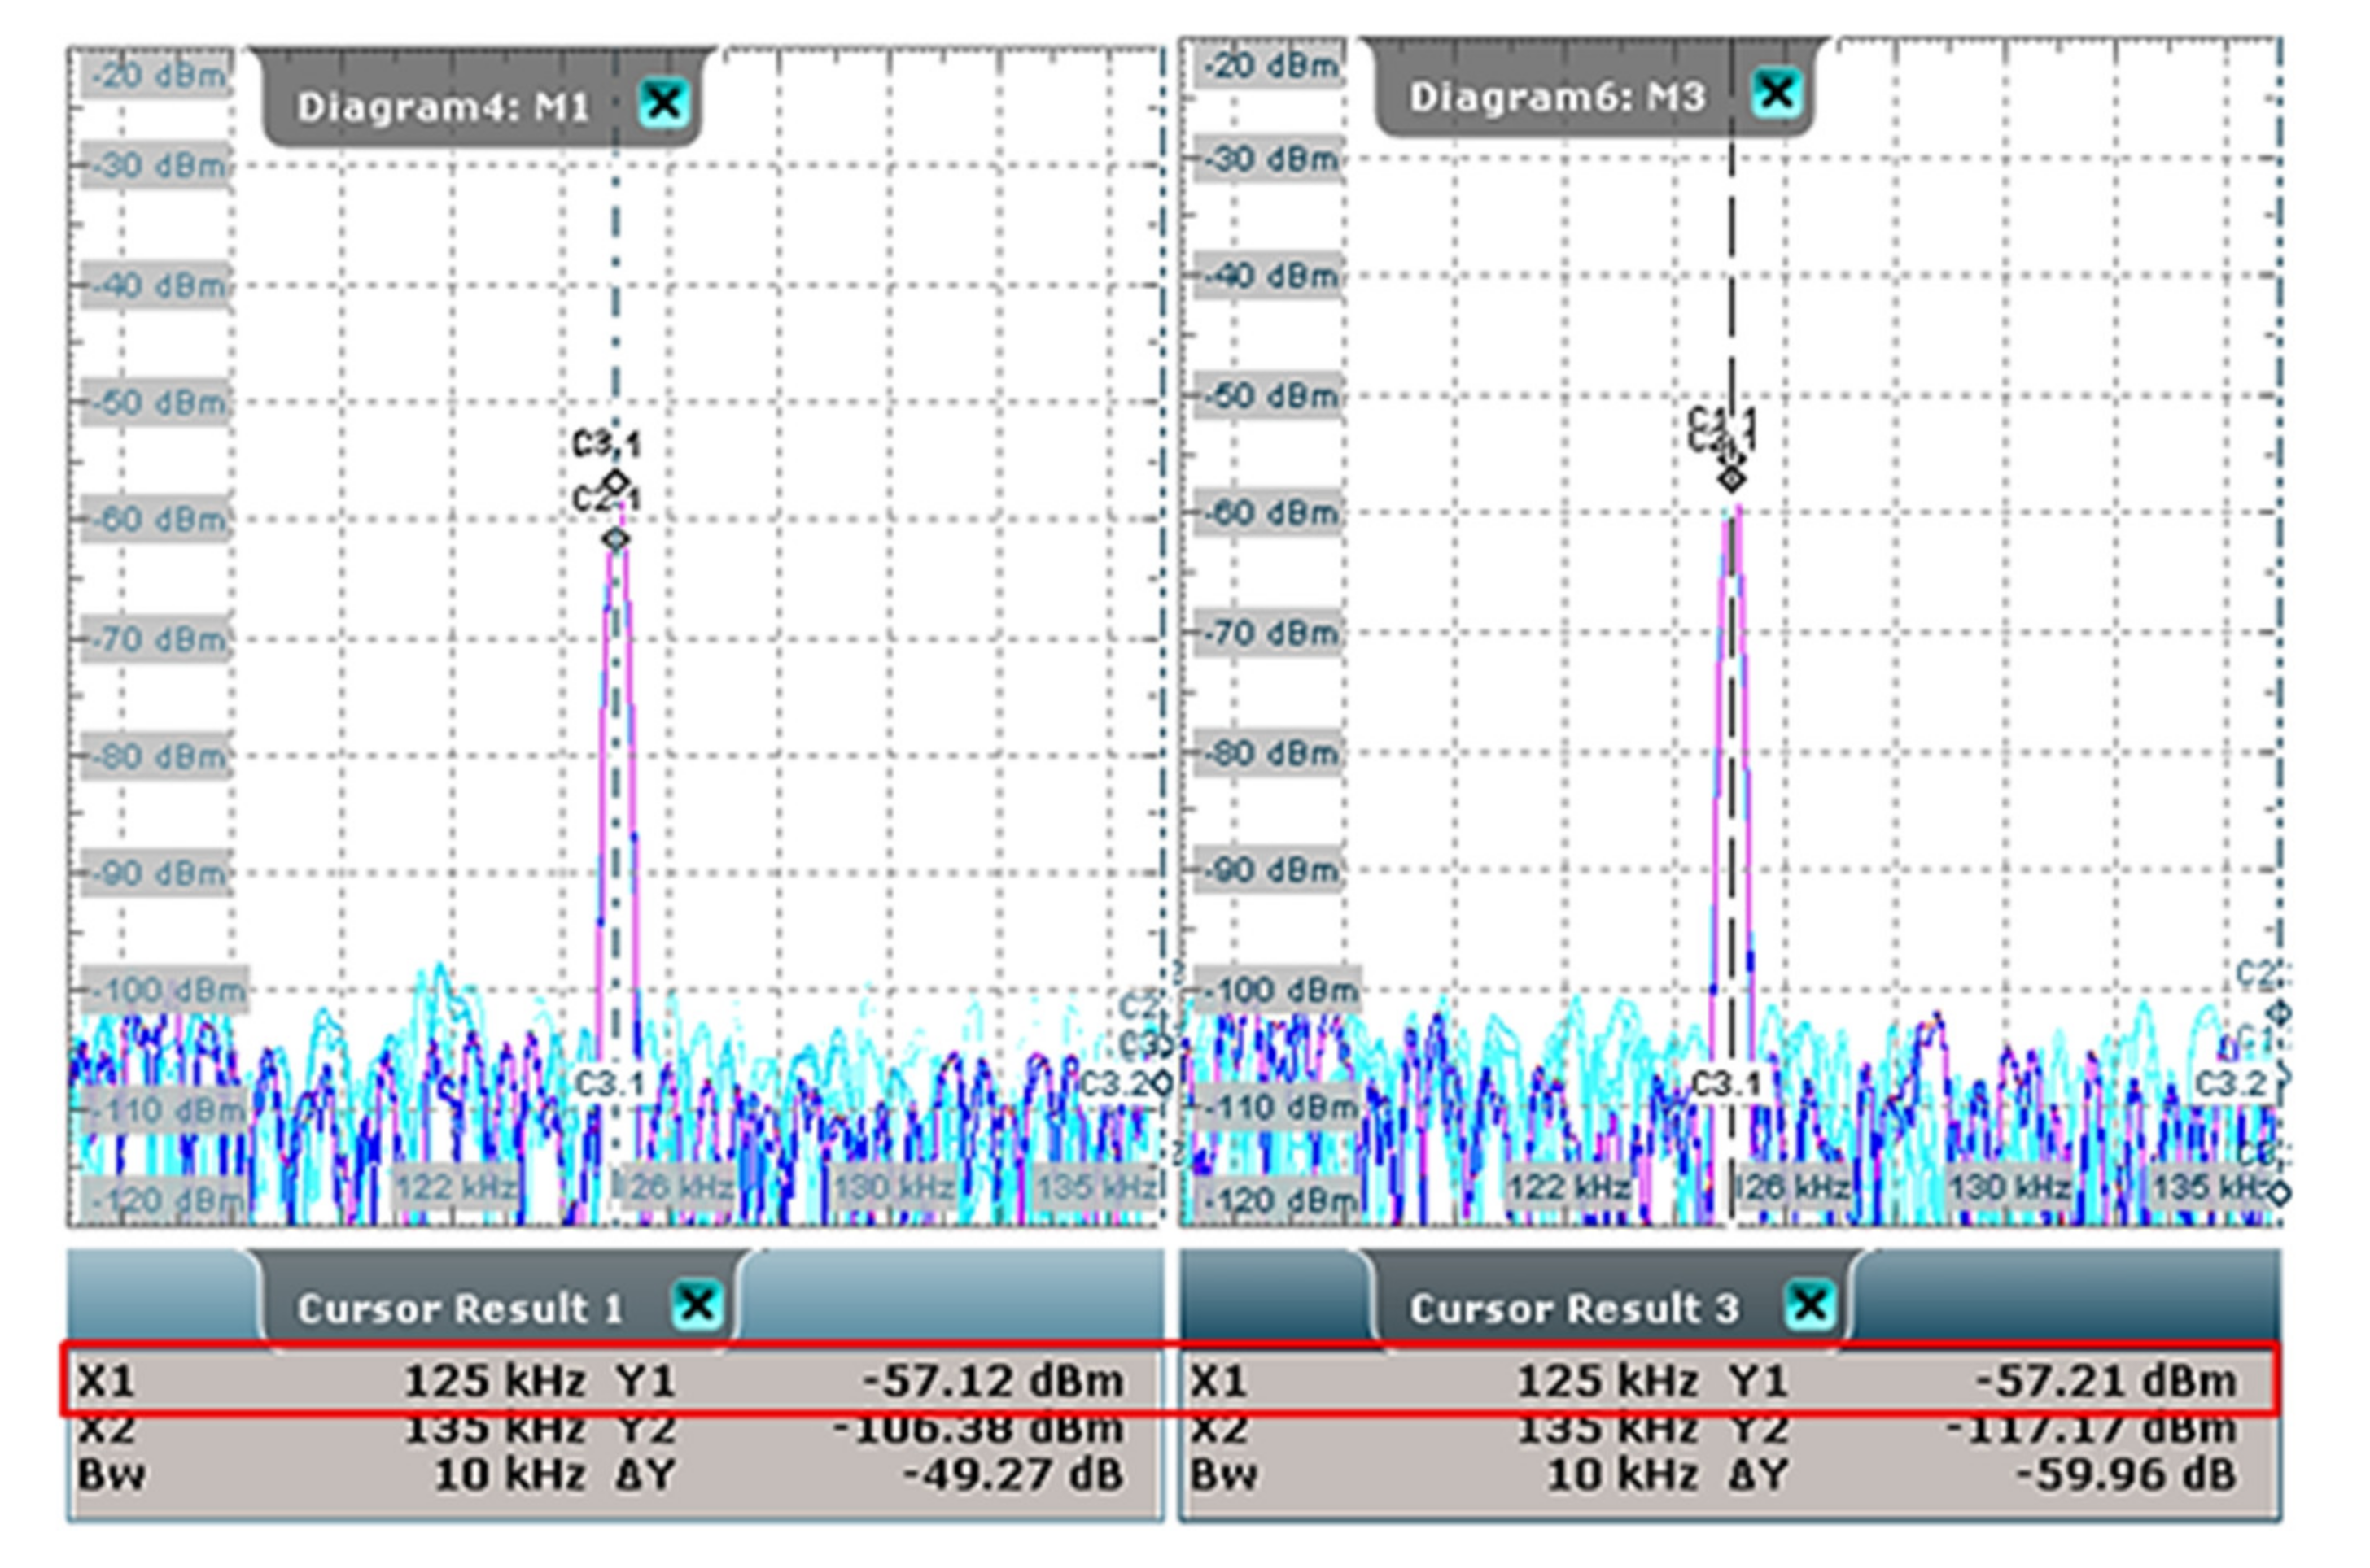Click the 125 kHz X1 value in Cursor Result 1

tap(494, 1381)
